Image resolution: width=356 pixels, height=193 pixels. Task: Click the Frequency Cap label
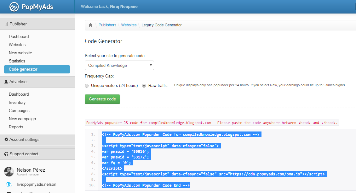(x=99, y=76)
